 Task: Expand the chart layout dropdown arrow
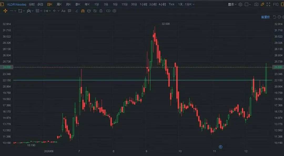point(250,4)
